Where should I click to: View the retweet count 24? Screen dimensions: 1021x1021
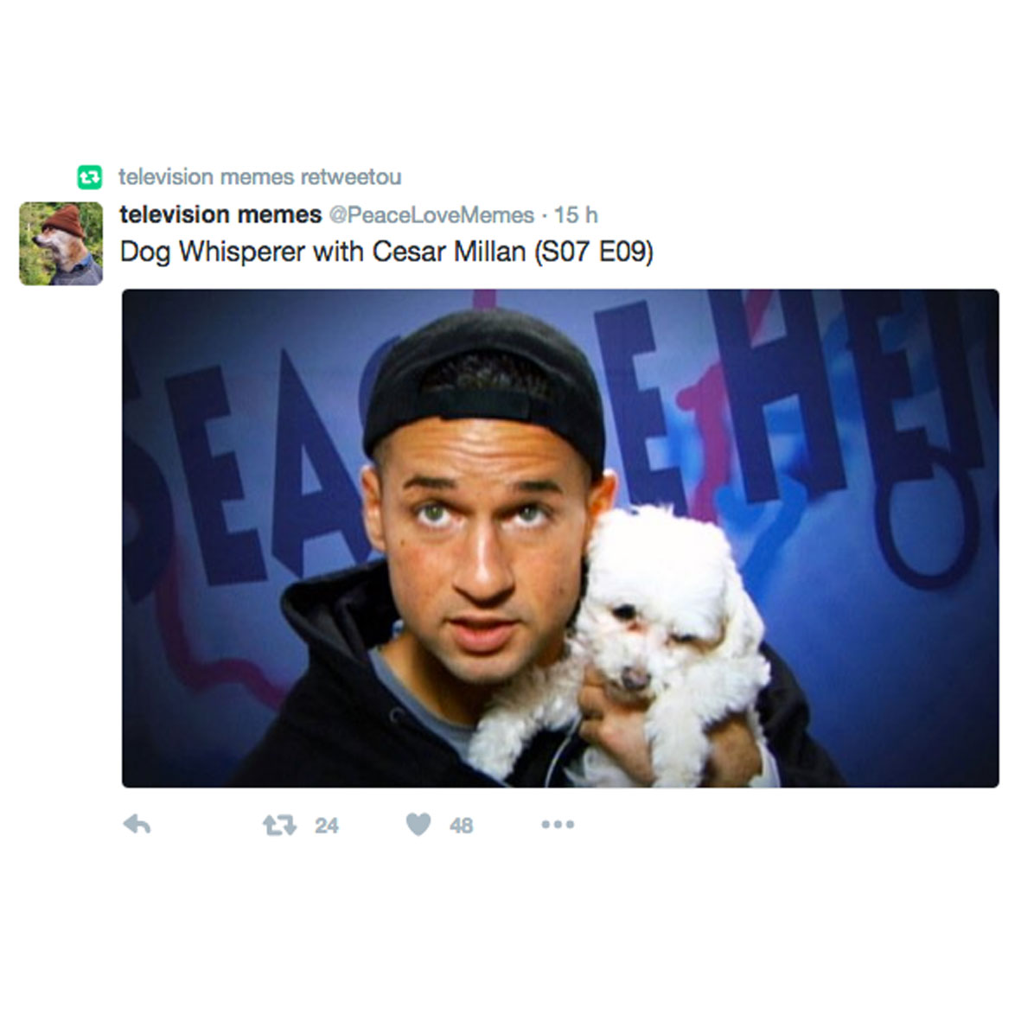click(x=326, y=826)
